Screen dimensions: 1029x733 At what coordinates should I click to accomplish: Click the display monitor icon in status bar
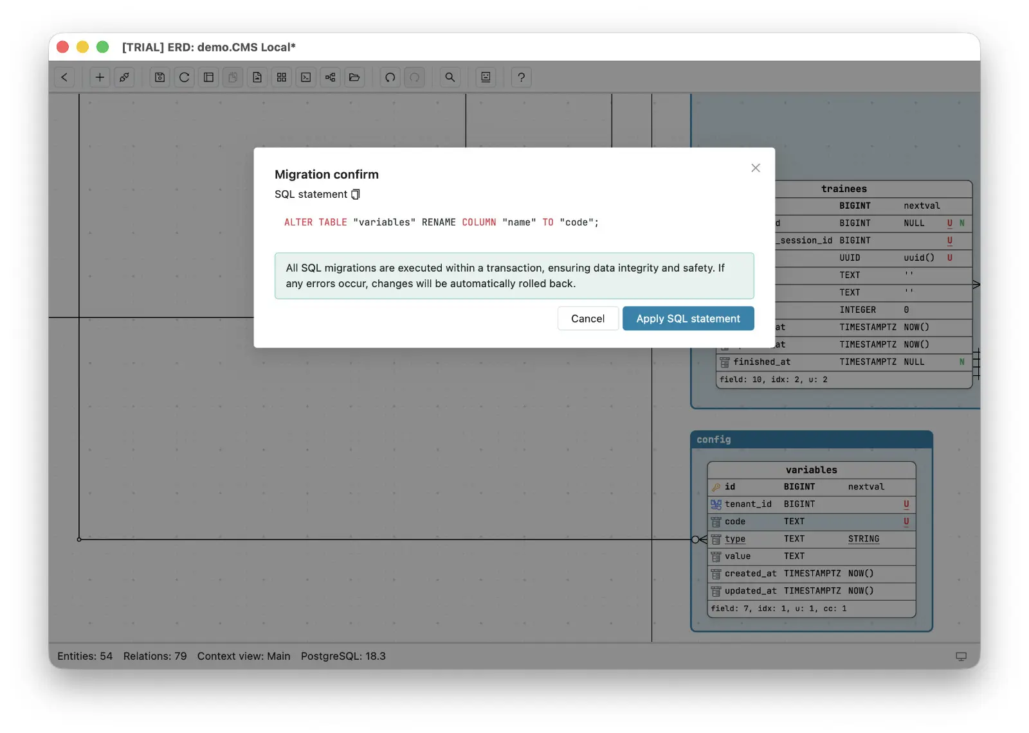961,656
